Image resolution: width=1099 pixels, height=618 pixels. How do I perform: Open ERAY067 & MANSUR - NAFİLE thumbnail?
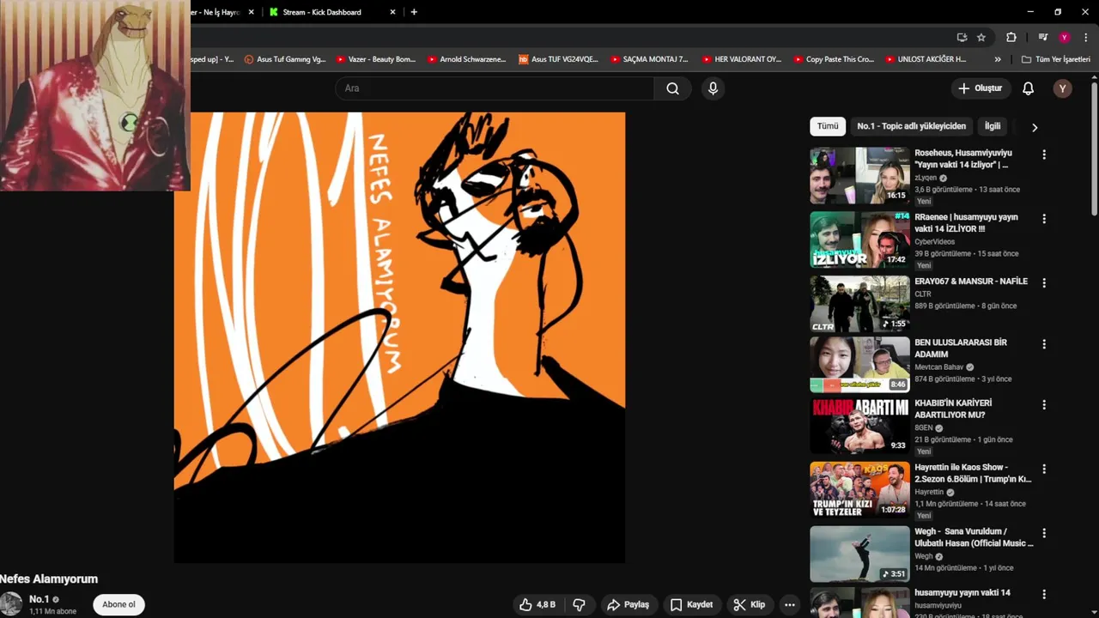(859, 304)
